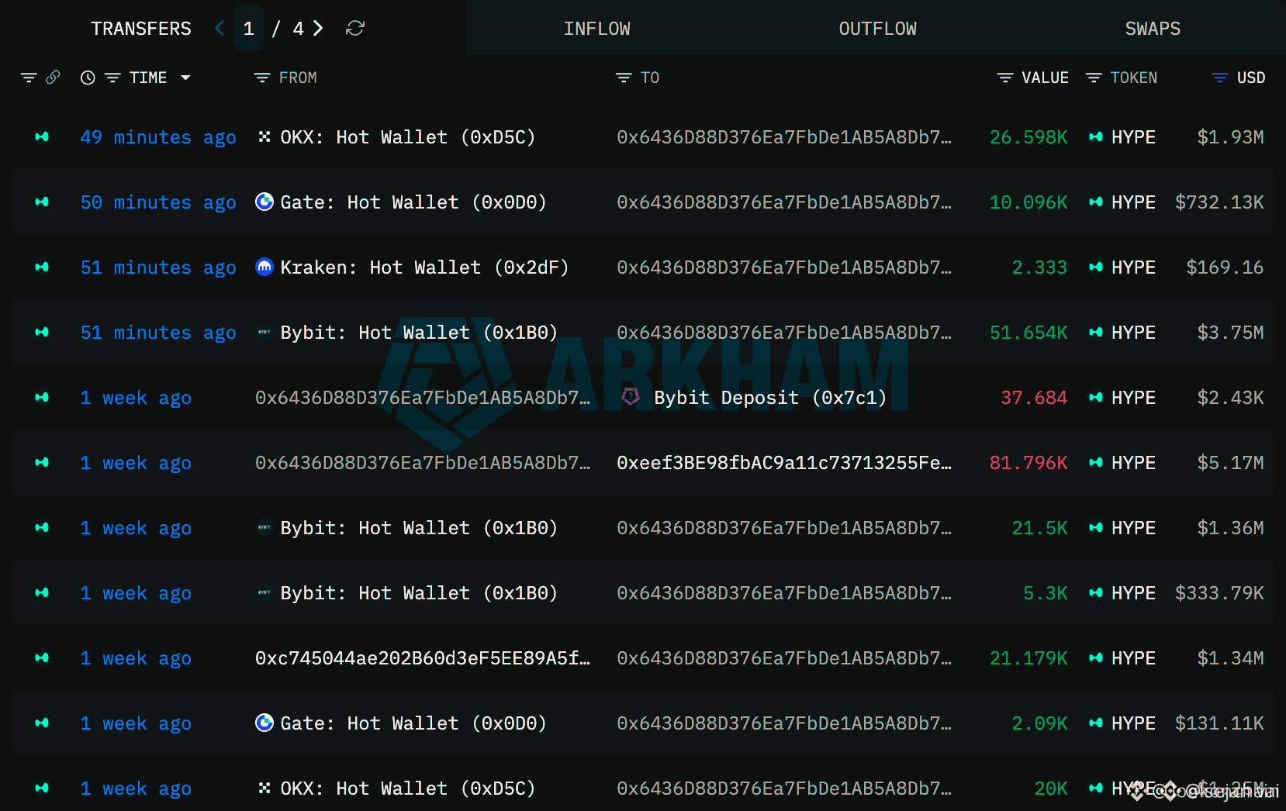The width and height of the screenshot is (1286, 811).
Task: Open the 50 minutes ago transaction
Action: tap(158, 202)
